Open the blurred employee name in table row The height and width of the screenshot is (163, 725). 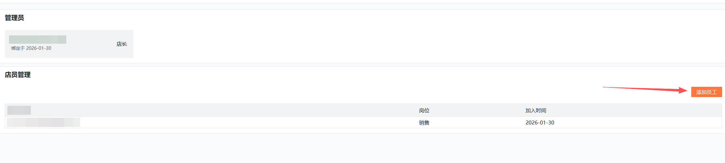pos(43,122)
